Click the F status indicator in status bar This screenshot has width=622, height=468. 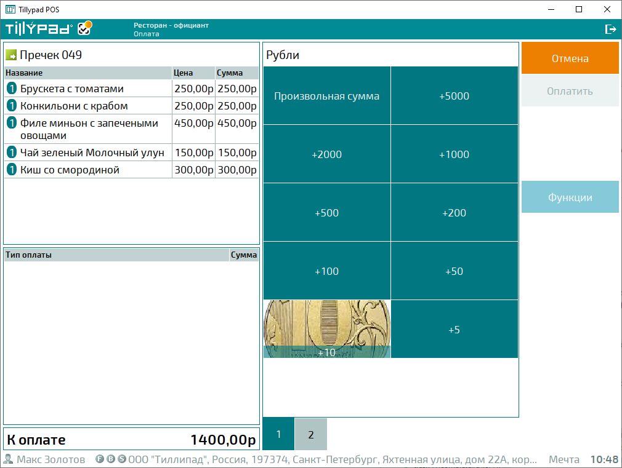coord(100,459)
